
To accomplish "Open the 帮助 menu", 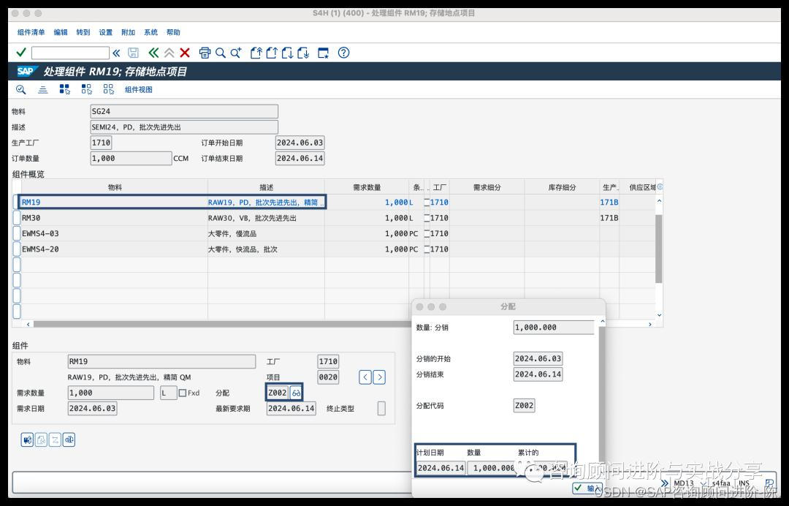I will click(173, 32).
